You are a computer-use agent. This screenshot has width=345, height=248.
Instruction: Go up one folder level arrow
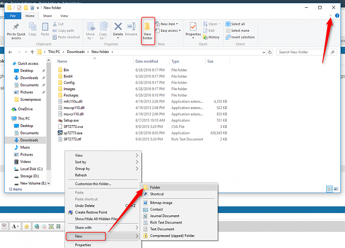(x=32, y=52)
